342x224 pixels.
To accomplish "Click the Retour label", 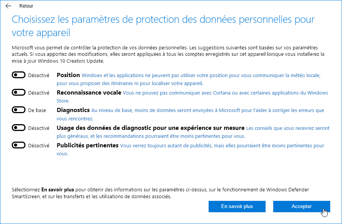I will click(x=26, y=6).
